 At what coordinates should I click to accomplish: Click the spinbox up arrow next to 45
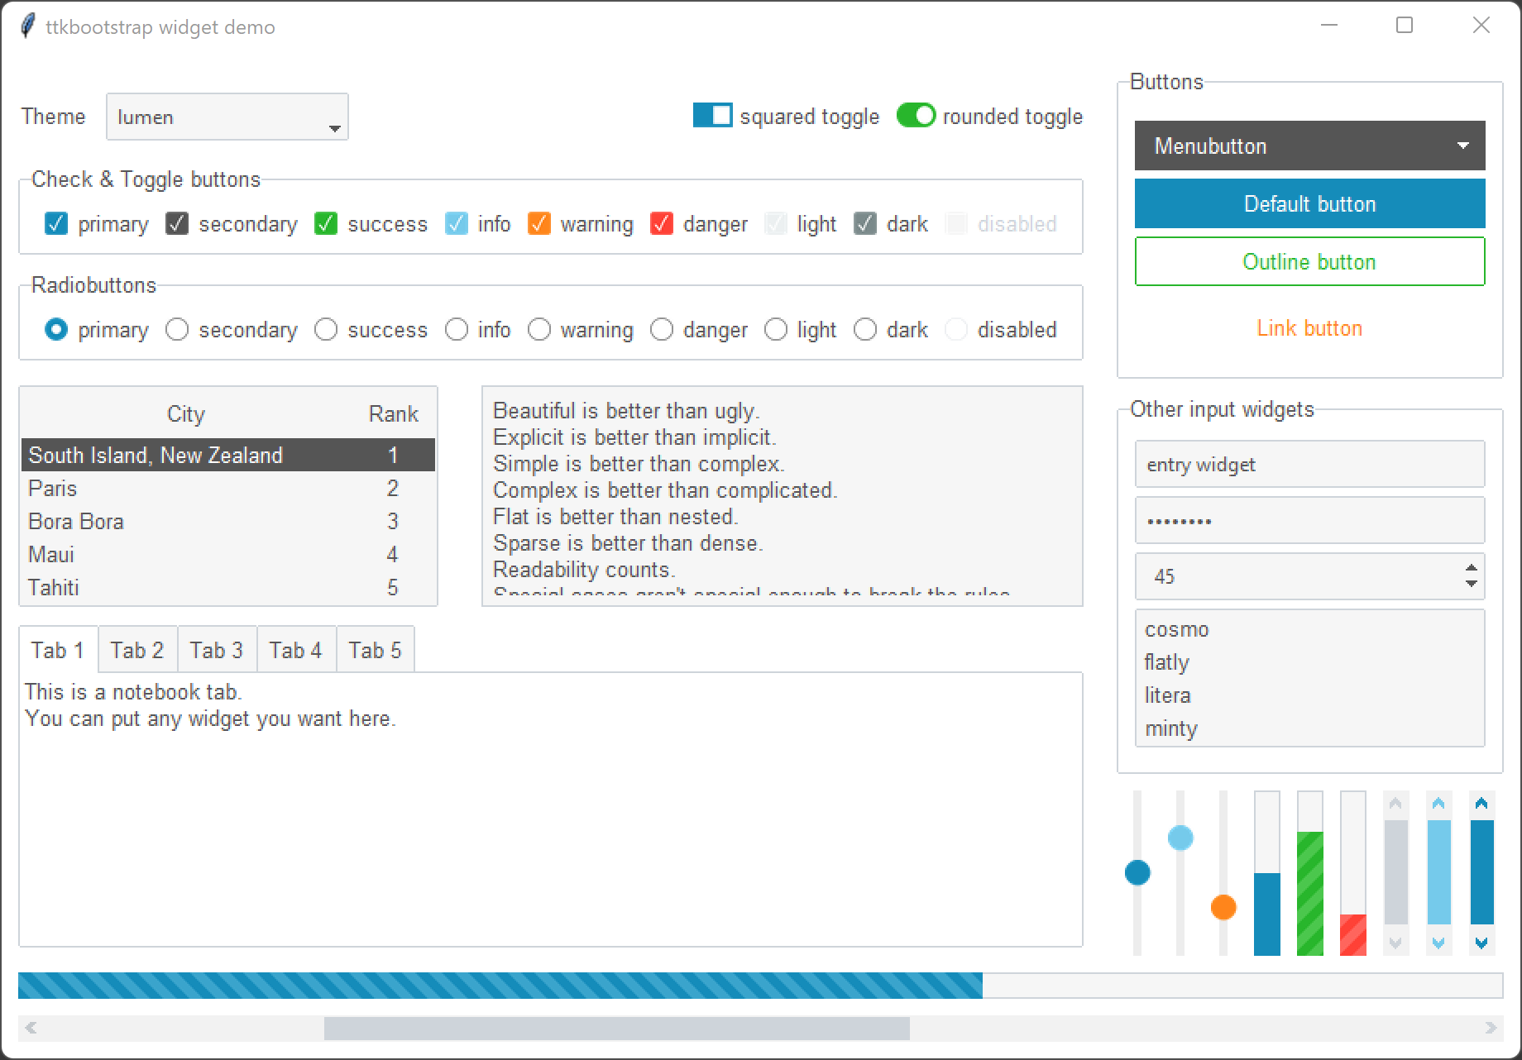[1470, 567]
